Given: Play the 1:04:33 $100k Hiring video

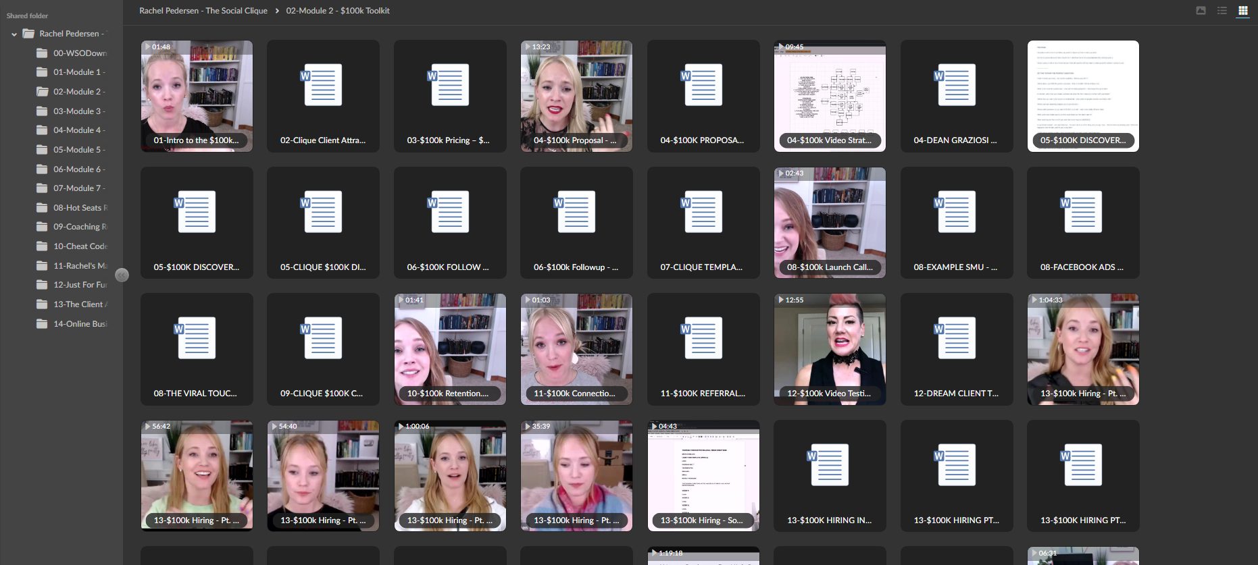Looking at the screenshot, I should pyautogui.click(x=1083, y=349).
